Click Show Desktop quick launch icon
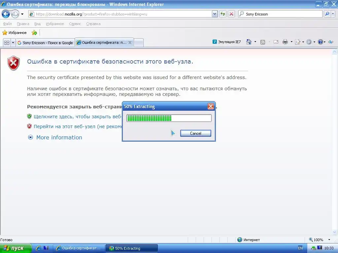 [x=46, y=248]
